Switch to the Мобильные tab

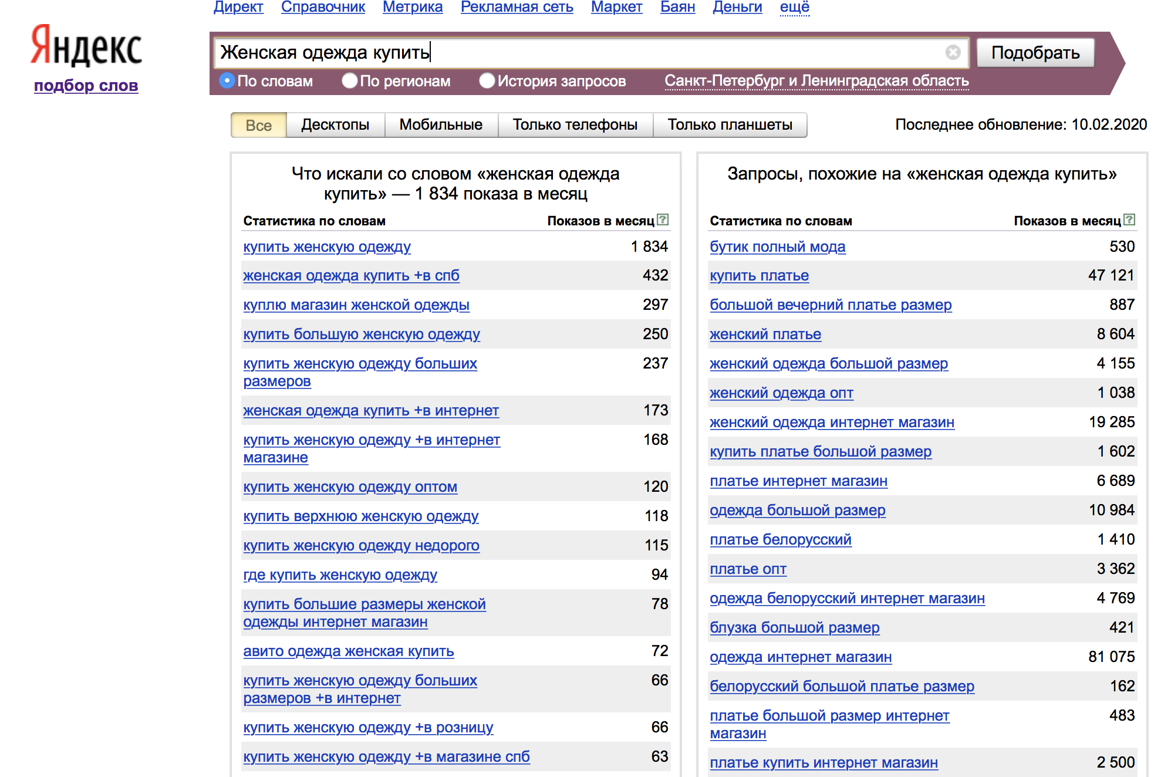click(x=441, y=125)
